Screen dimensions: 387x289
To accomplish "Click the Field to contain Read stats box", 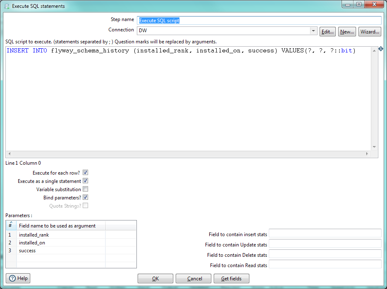I will click(325, 265).
